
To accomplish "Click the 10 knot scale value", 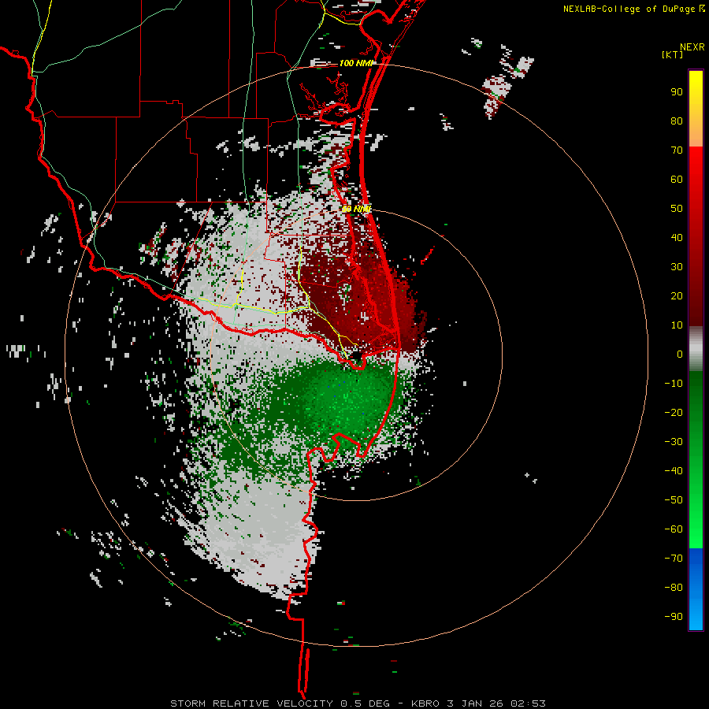I will [x=677, y=325].
